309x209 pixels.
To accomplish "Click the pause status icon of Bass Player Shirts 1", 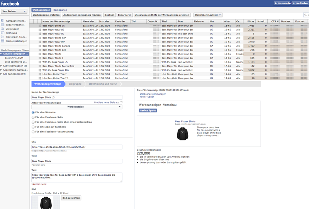I will [40, 58].
